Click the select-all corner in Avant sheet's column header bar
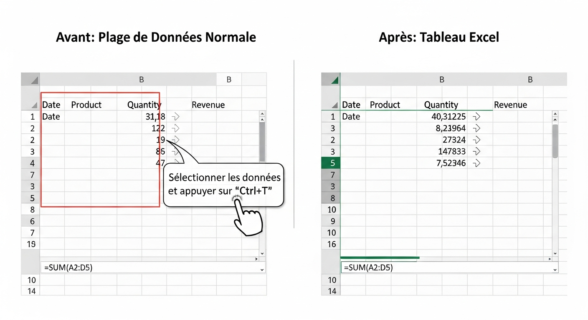 [30, 80]
